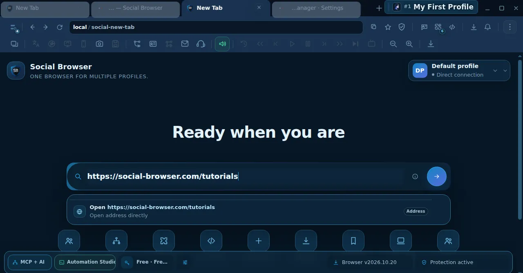Launch Automation Studio
This screenshot has width=523, height=273.
pyautogui.click(x=85, y=262)
